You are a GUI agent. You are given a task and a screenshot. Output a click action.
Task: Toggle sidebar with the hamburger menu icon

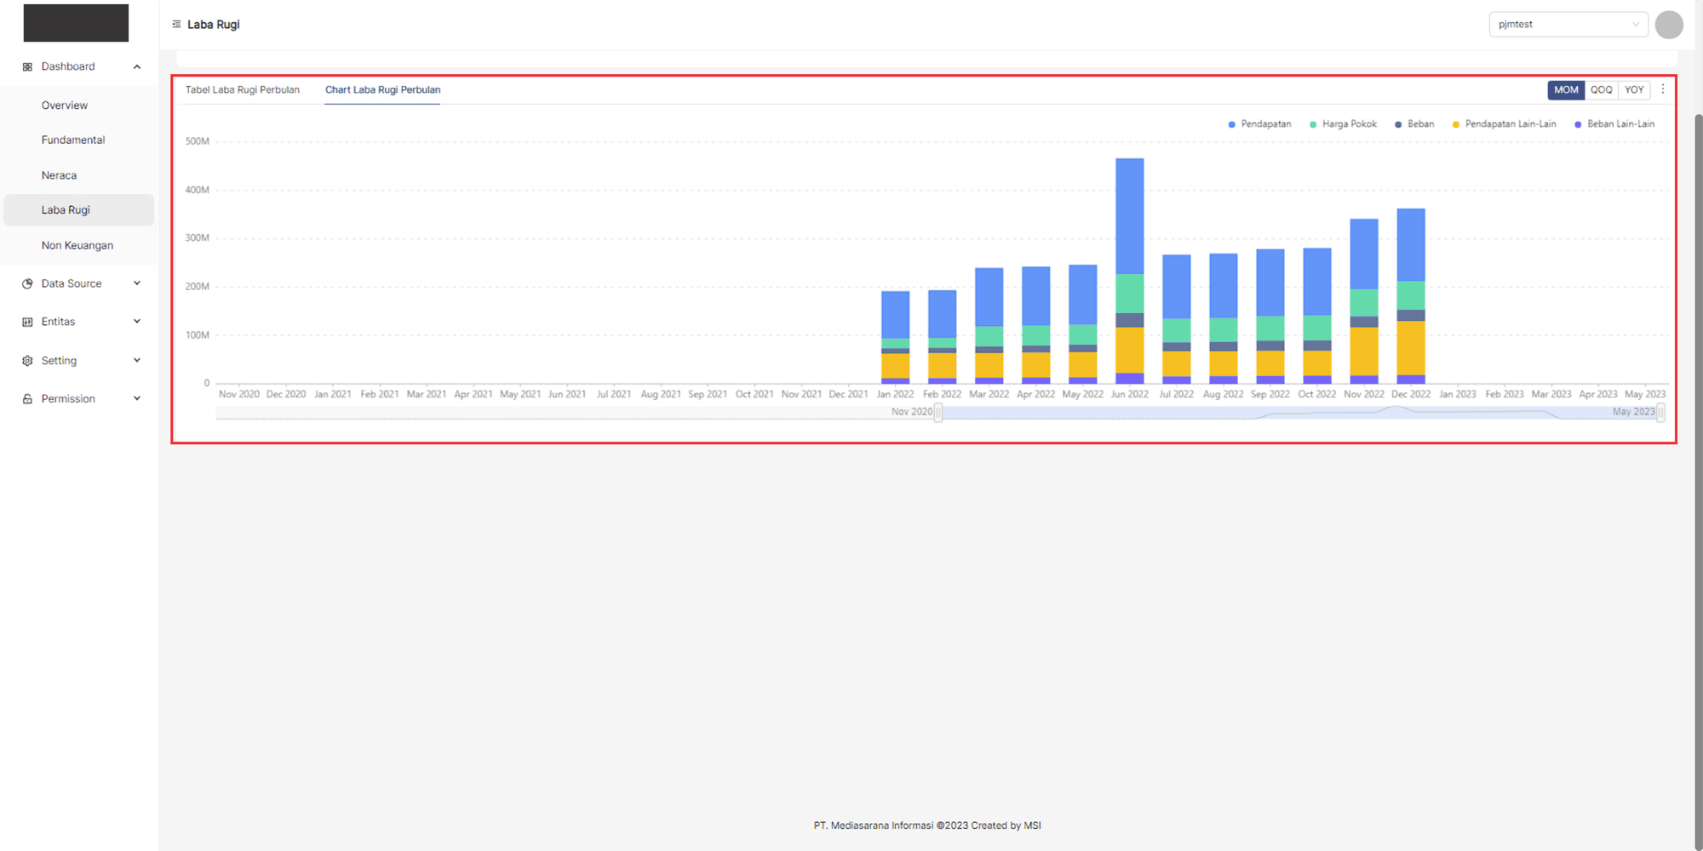176,25
